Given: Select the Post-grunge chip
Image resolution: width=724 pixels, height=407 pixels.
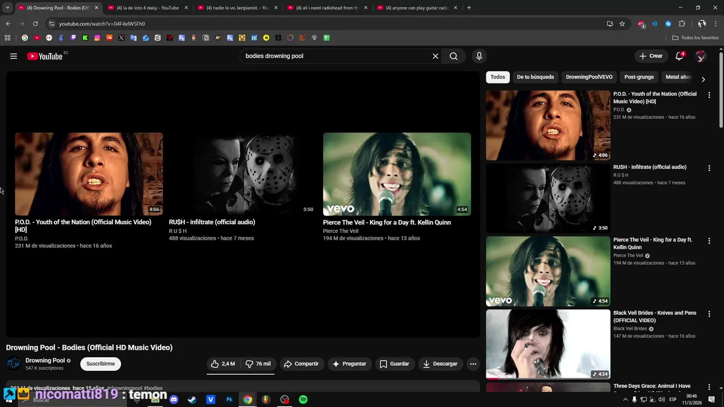Looking at the screenshot, I should point(639,77).
